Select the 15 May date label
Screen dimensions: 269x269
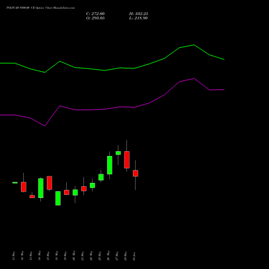pos(48,256)
